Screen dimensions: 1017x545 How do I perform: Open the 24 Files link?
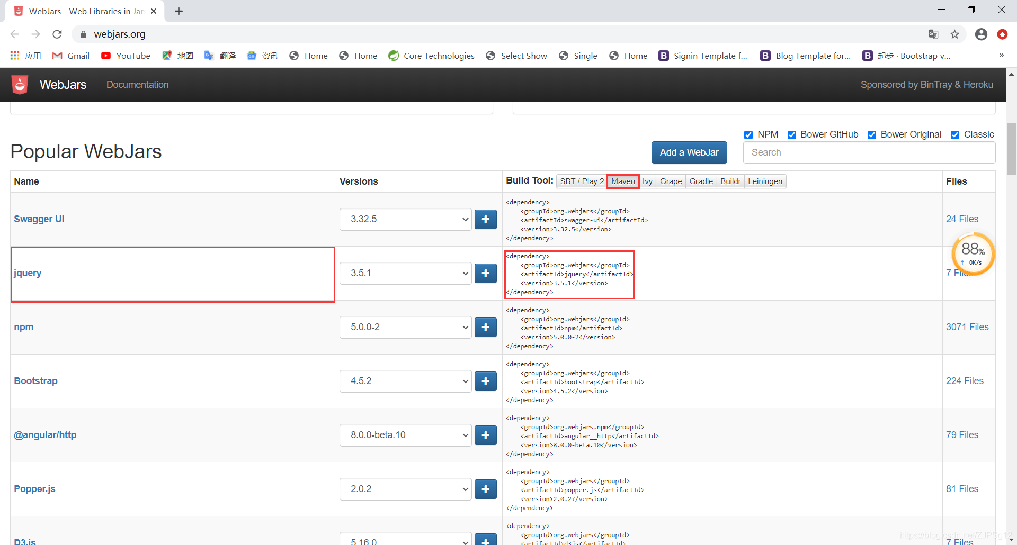(x=962, y=219)
